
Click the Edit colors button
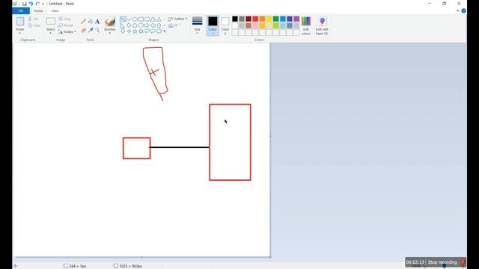(x=306, y=25)
